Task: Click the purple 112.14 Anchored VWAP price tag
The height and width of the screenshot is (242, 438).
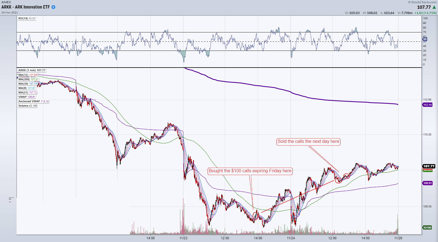Action: pyautogui.click(x=427, y=105)
